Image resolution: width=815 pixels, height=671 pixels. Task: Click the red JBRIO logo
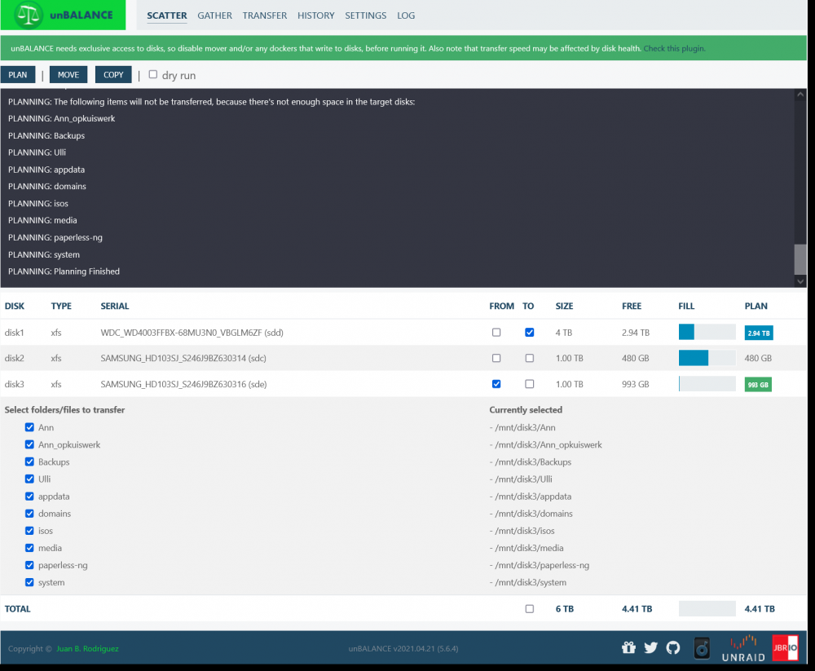click(786, 647)
